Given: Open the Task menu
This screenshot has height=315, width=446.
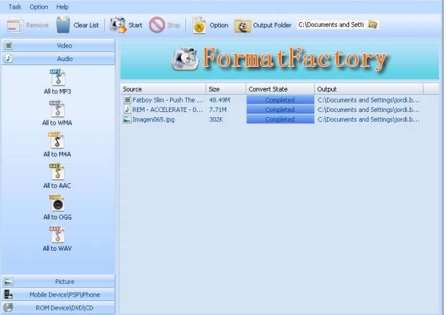Looking at the screenshot, I should (x=15, y=7).
